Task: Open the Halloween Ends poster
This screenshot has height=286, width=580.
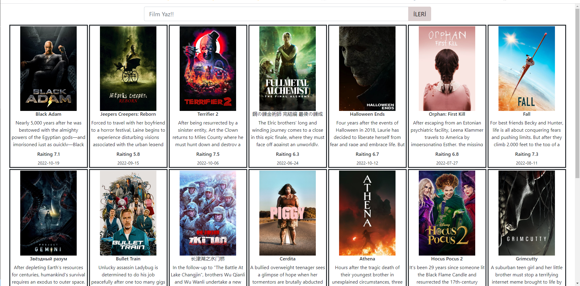Action: pyautogui.click(x=367, y=68)
